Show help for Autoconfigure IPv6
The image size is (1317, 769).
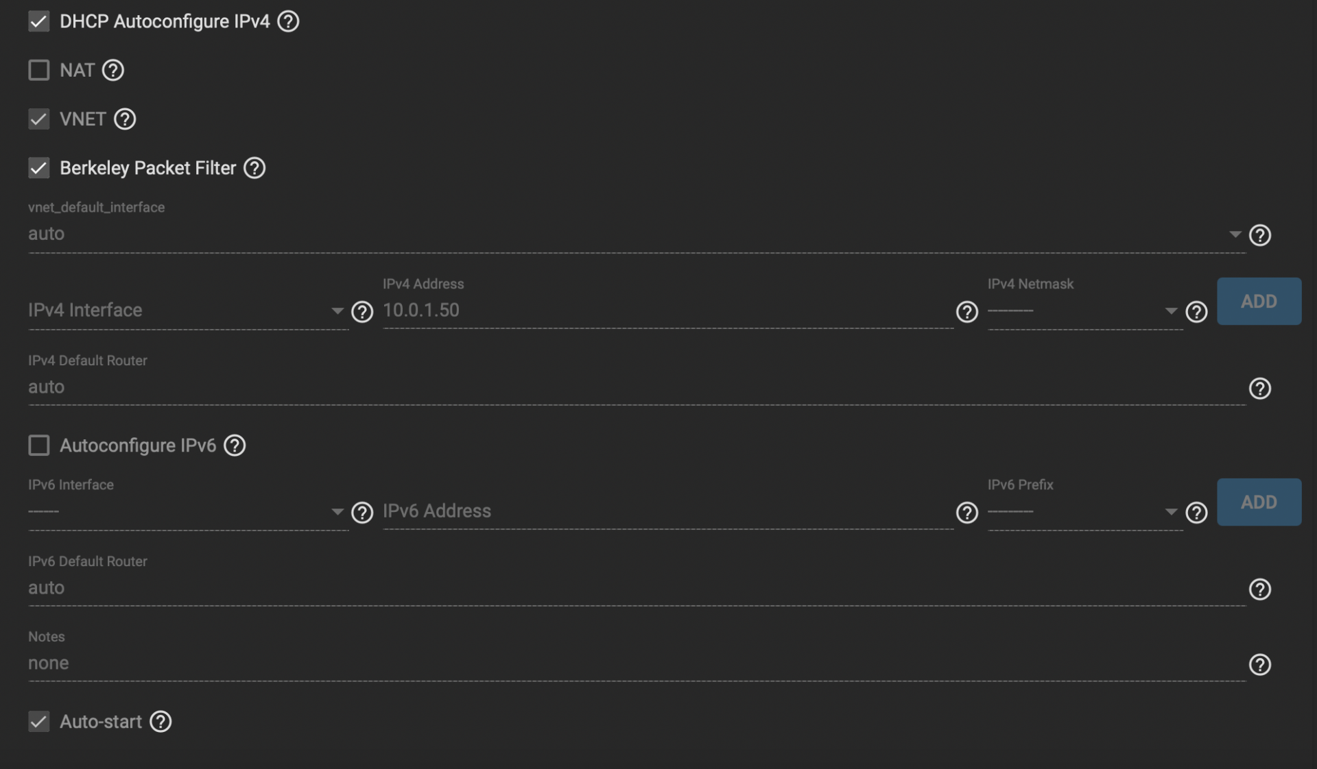(235, 445)
